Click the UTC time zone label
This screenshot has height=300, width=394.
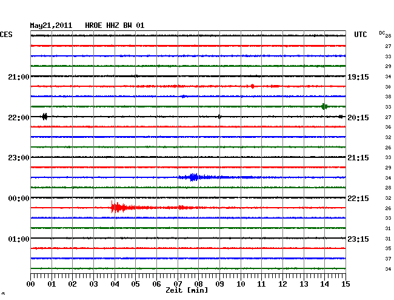pos(360,35)
